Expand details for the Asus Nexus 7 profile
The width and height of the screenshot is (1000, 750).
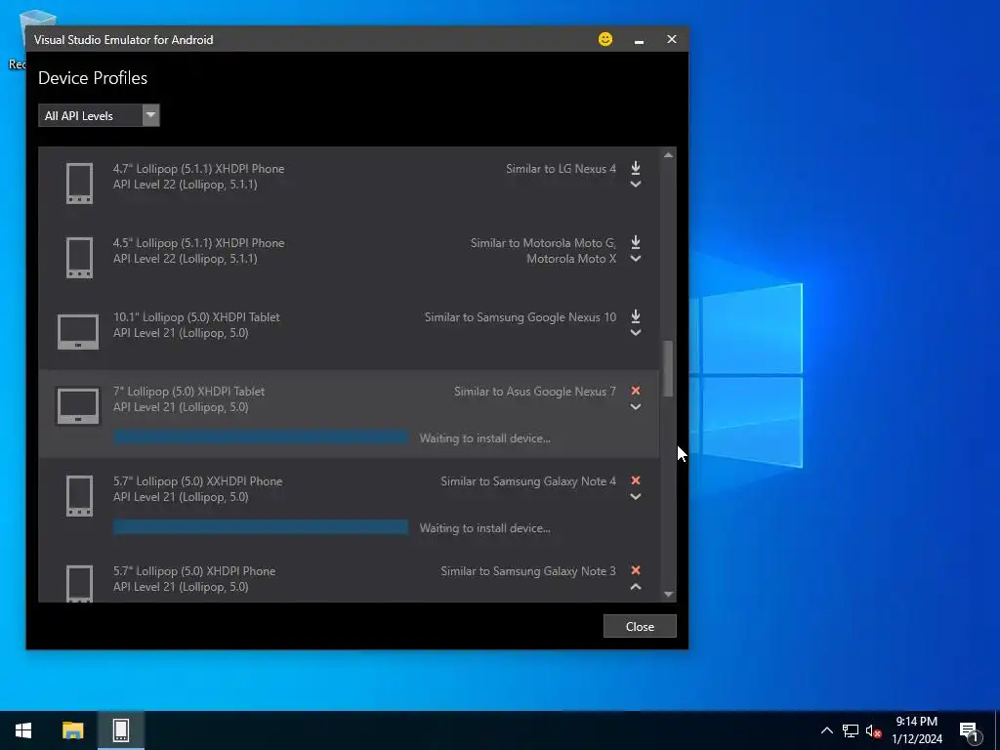[x=635, y=407]
